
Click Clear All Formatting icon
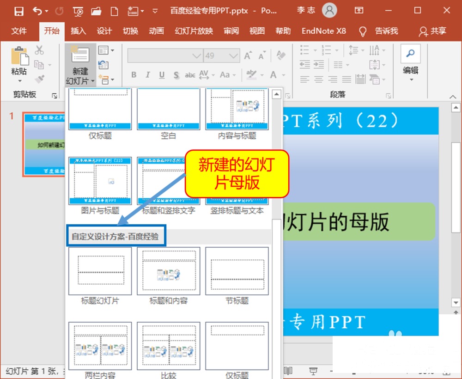point(280,55)
